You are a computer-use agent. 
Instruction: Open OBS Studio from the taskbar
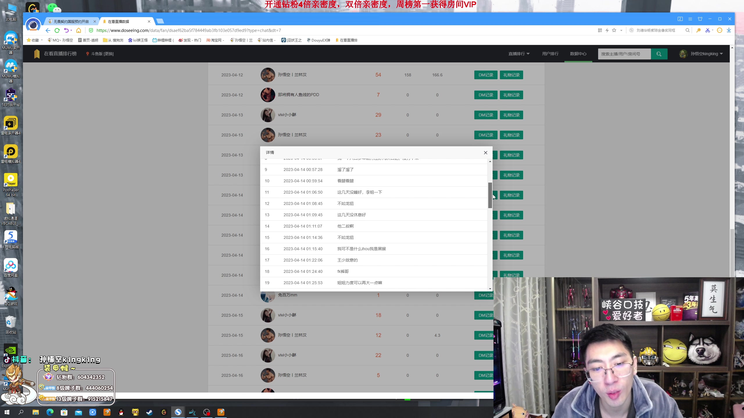point(207,412)
